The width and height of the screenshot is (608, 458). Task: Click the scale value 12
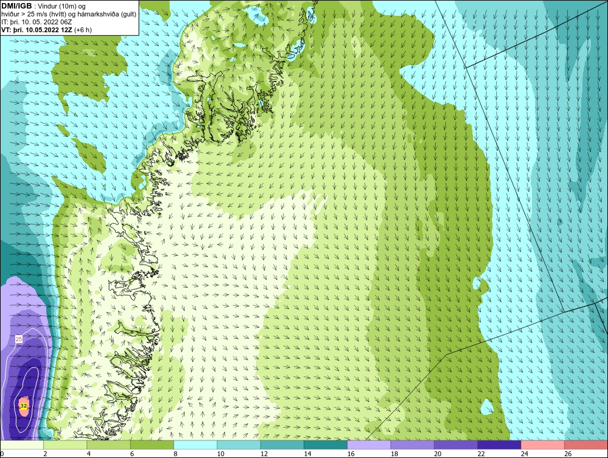264,454
